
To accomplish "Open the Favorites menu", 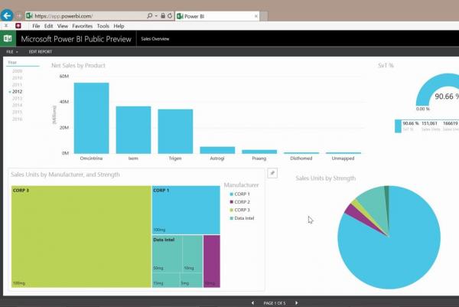I will [82, 26].
